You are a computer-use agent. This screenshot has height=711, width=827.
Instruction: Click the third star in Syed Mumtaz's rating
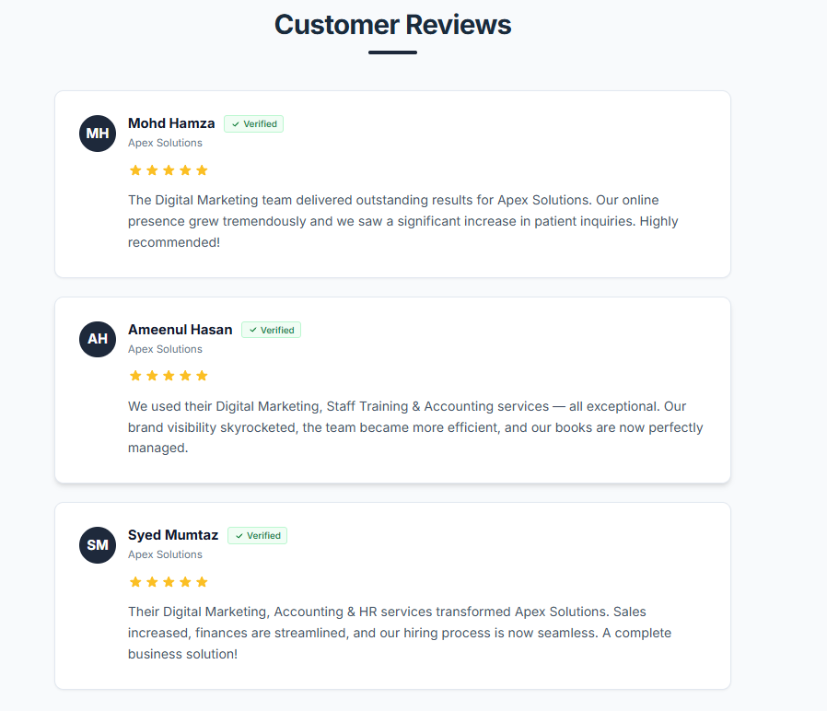tap(169, 582)
